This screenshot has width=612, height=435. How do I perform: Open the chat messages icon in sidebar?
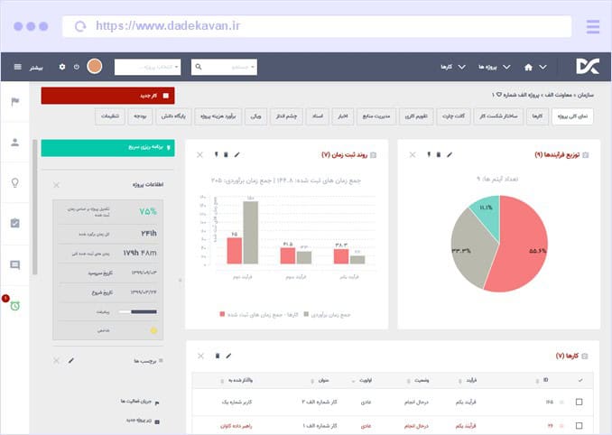tap(14, 264)
